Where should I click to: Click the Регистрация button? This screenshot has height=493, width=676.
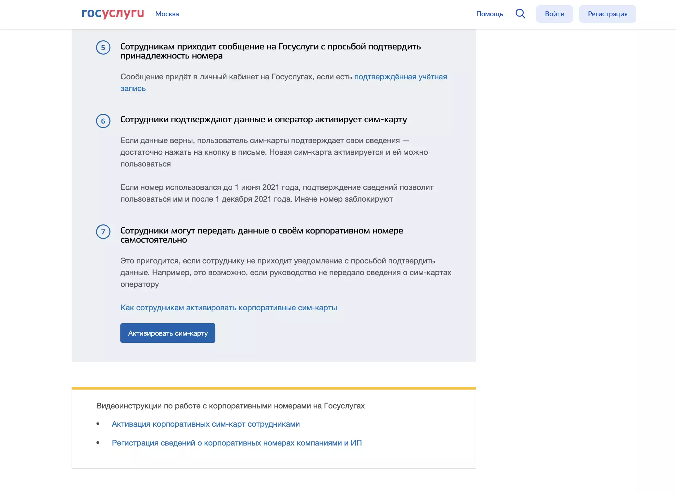(607, 14)
